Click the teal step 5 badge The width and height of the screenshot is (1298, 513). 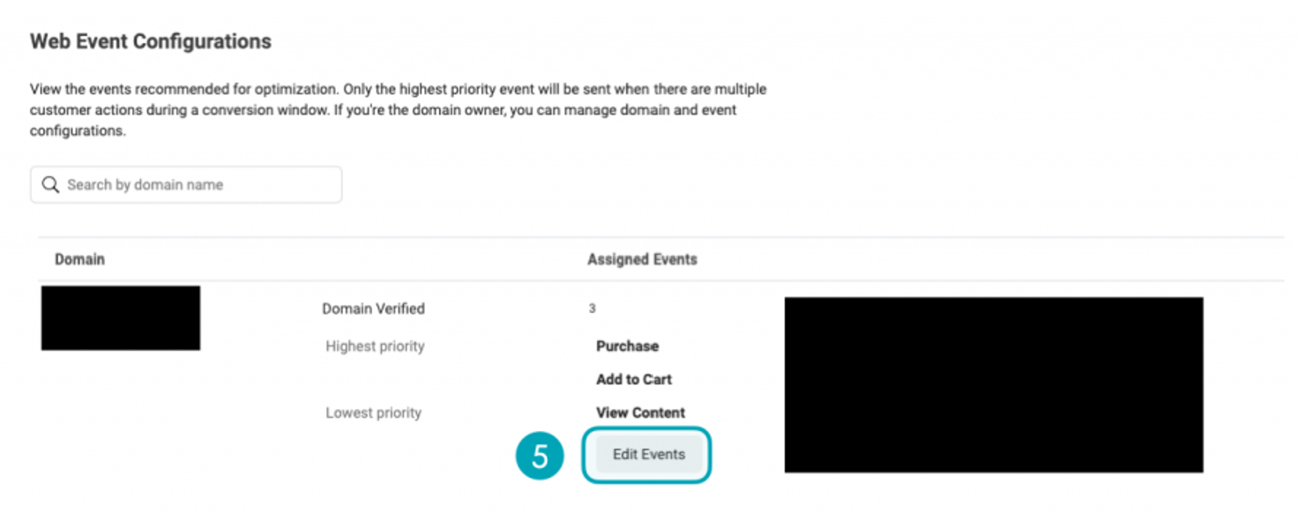point(540,456)
